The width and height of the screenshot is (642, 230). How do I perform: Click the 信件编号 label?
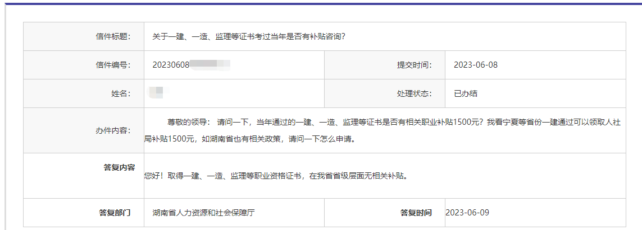[x=113, y=65]
